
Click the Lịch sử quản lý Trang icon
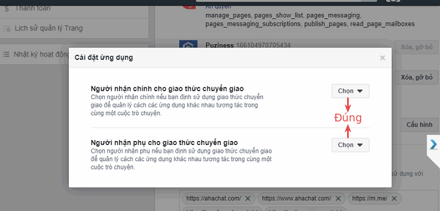7,29
